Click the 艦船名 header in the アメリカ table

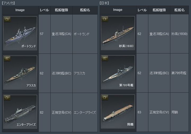[x=85, y=10]
